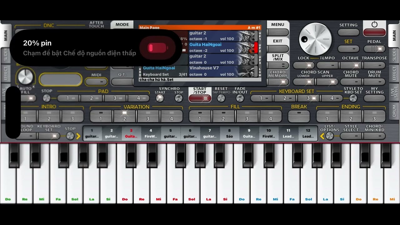Screen dimensions: 400x225
Task: Switch to the right-side EFFECT tab
Action: 394,74
